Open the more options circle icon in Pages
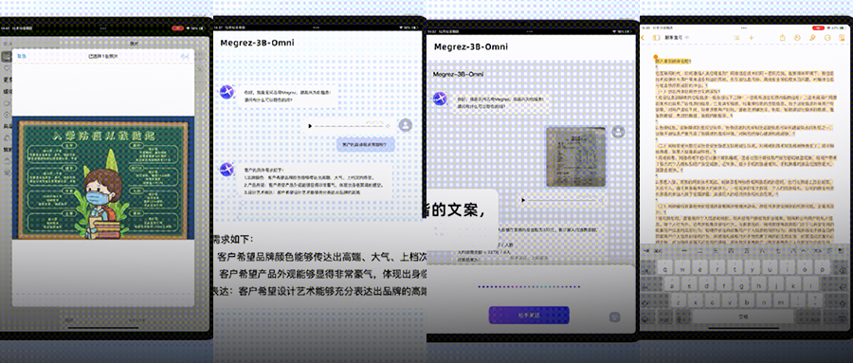 (x=827, y=38)
